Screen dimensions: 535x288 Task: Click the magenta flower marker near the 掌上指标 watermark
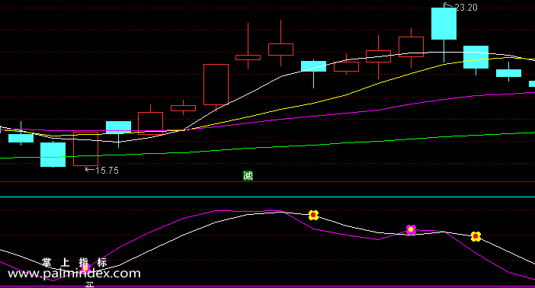(x=85, y=268)
